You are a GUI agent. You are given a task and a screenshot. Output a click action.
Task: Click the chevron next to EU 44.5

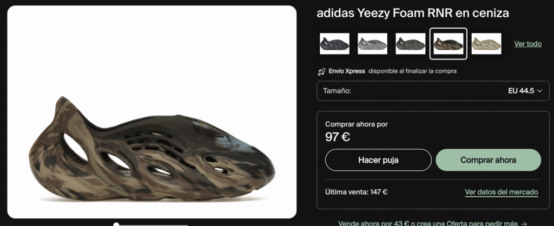(539, 91)
